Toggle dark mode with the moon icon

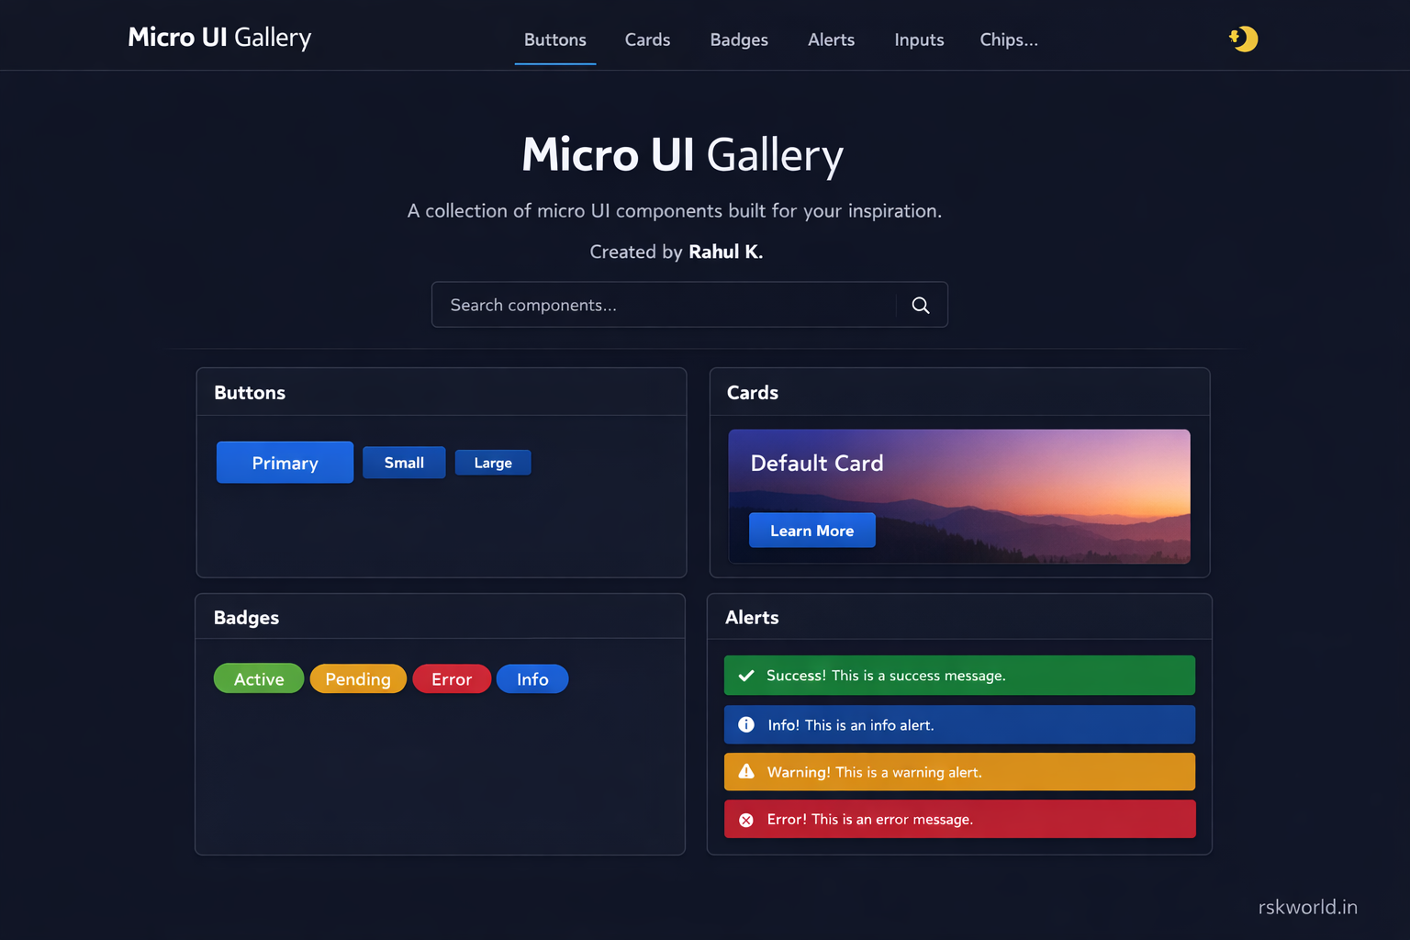[x=1243, y=39]
